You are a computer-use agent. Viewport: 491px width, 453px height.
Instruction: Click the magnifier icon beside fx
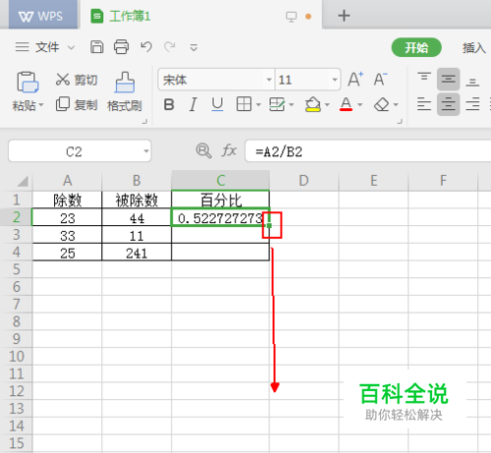click(x=203, y=151)
